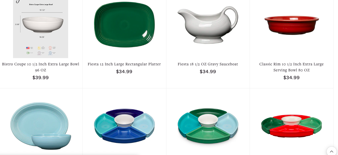Open the blue-toned divided serving tray set
The image size is (338, 155).
[x=124, y=126]
